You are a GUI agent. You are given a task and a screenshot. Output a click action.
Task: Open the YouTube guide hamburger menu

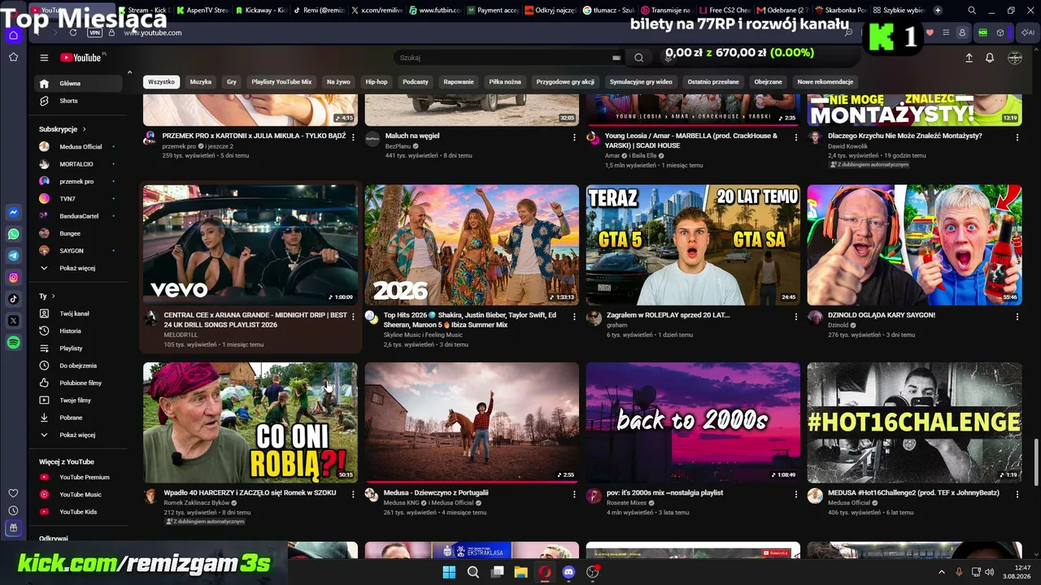pyautogui.click(x=44, y=58)
